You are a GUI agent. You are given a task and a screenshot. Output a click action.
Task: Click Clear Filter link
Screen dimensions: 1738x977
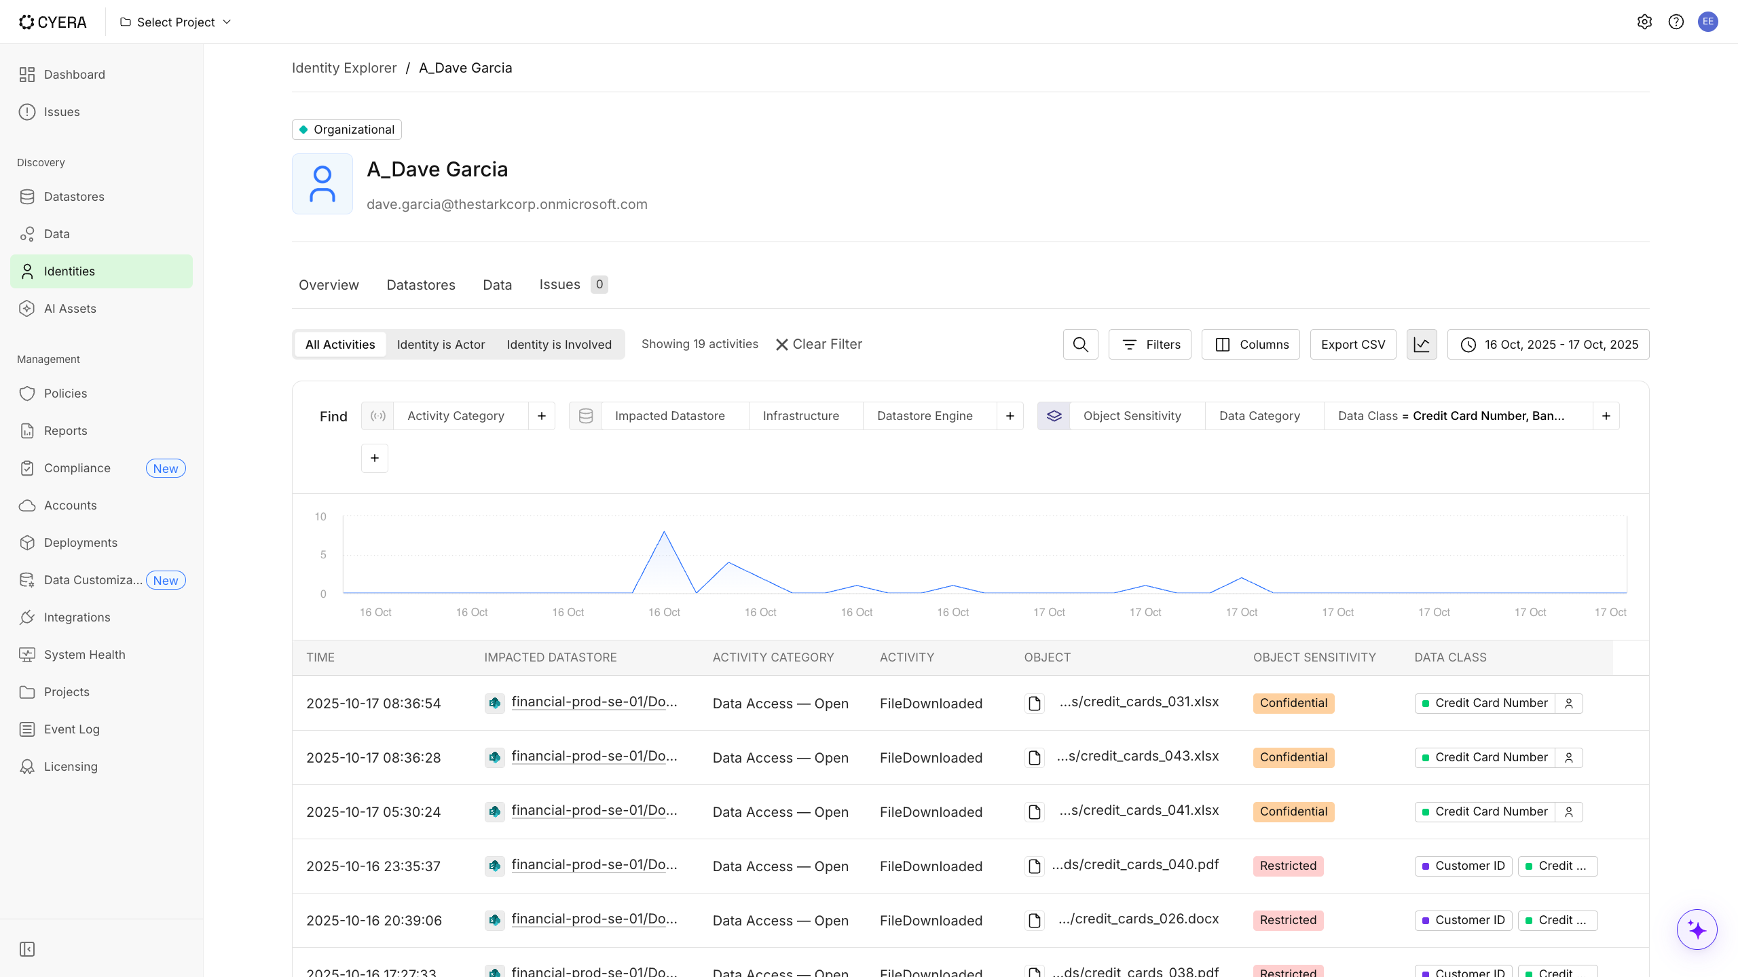(x=819, y=345)
